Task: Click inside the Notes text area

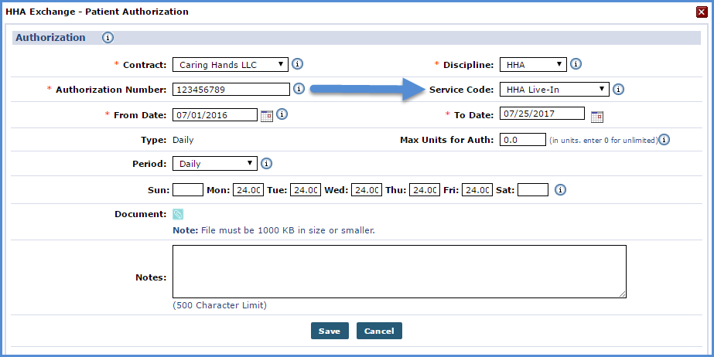Action: [x=399, y=271]
